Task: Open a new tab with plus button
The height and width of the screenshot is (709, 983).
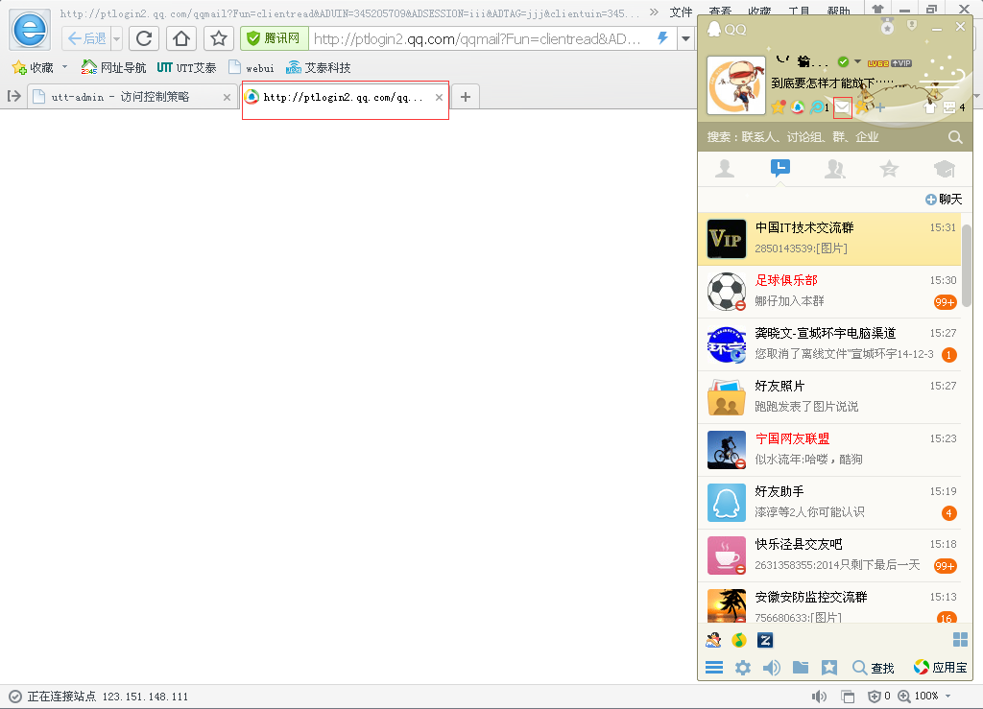Action: (466, 97)
